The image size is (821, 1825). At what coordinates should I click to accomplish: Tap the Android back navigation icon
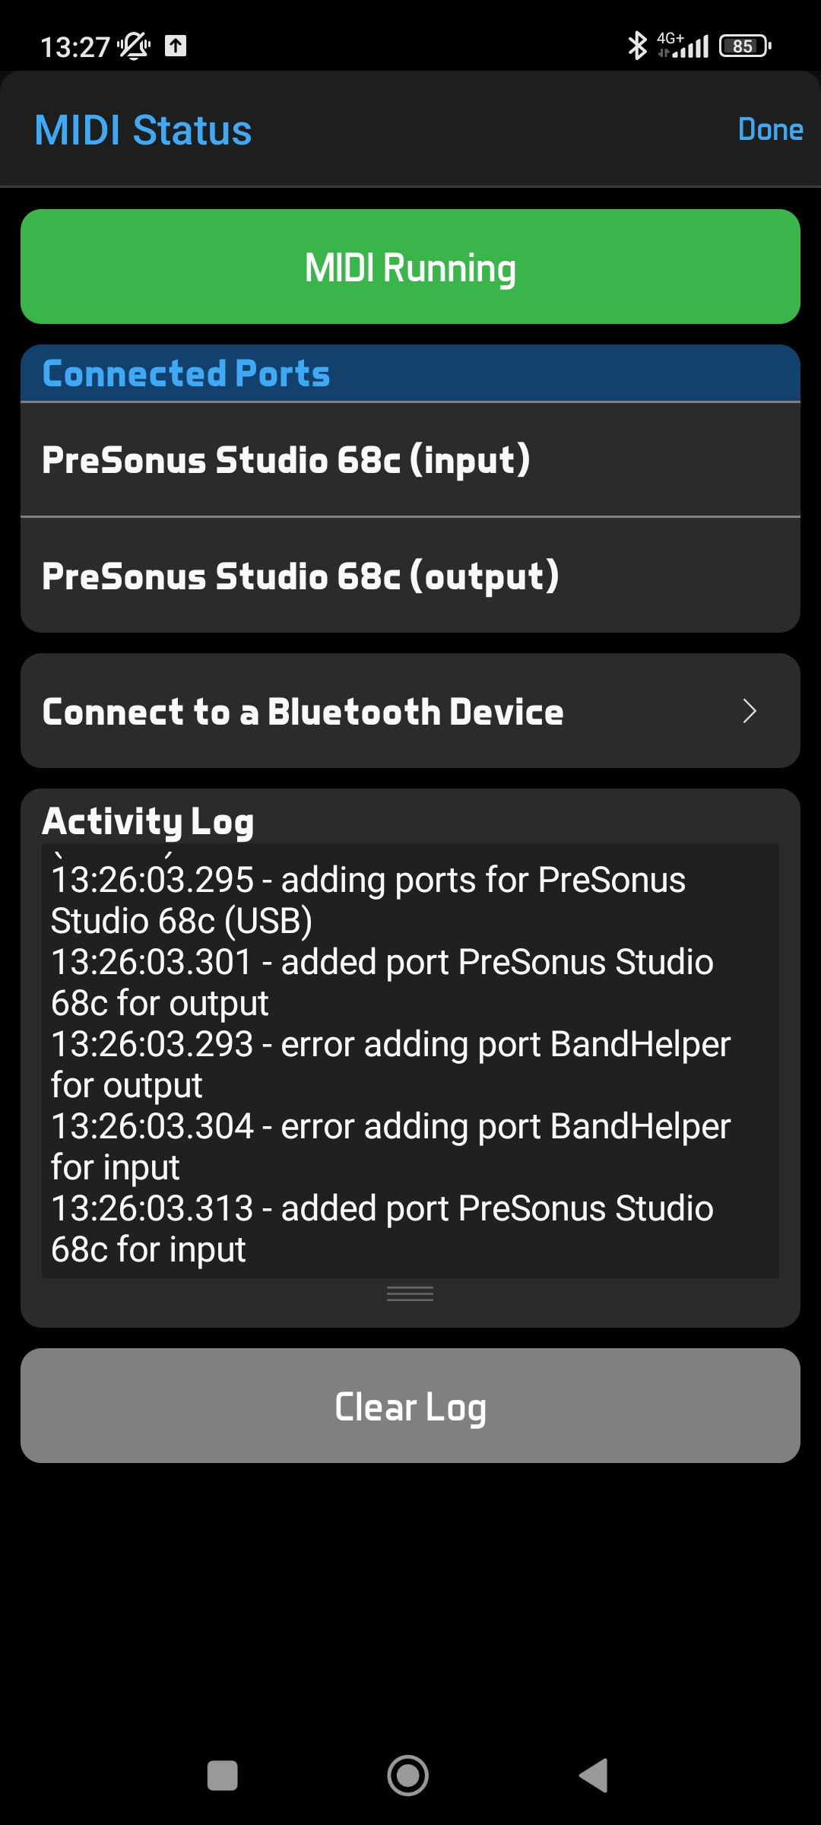(x=594, y=1776)
